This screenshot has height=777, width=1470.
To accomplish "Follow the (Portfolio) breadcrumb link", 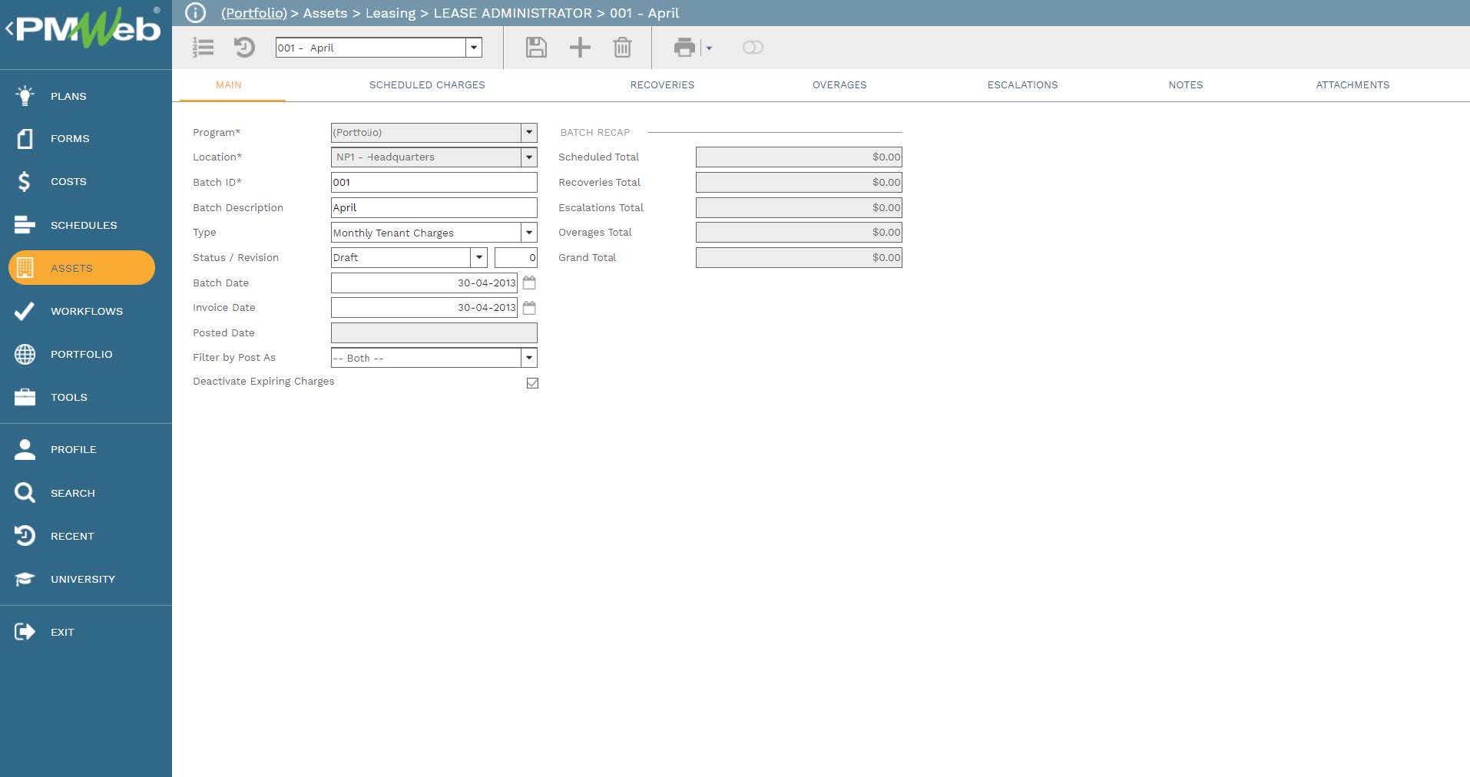I will point(254,13).
